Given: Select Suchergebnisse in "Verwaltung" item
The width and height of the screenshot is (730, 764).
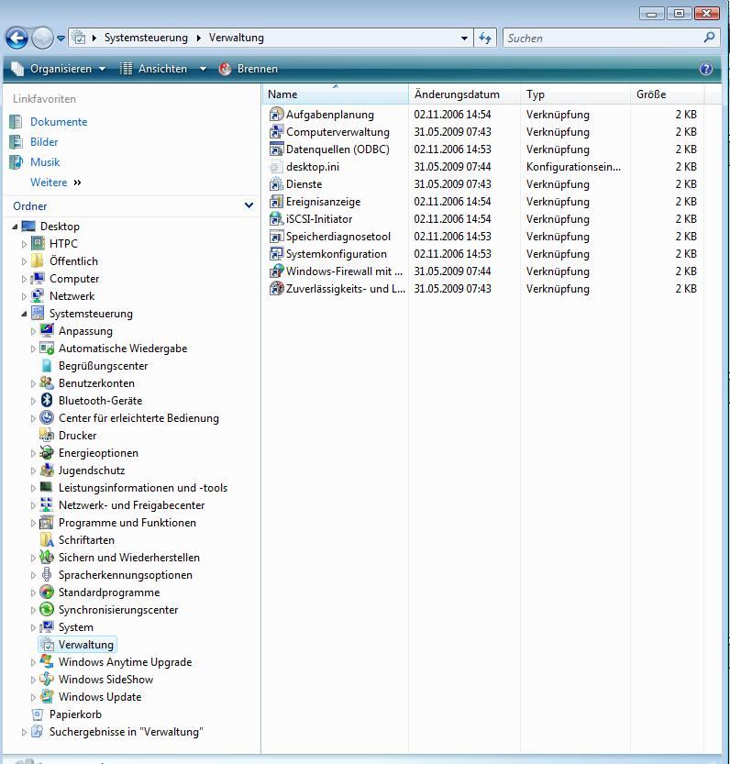Looking at the screenshot, I should pyautogui.click(x=127, y=731).
